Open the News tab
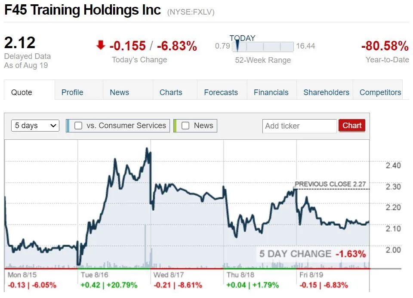 coord(119,92)
